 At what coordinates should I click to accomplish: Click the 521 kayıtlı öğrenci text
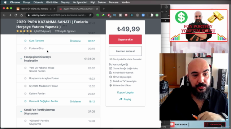[65, 31]
